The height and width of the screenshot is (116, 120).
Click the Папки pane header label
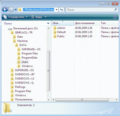pos(8,24)
